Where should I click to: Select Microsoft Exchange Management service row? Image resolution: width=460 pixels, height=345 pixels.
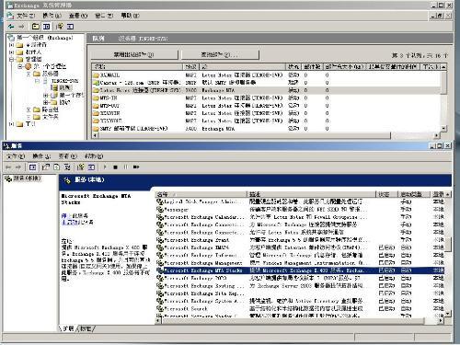pos(300,263)
